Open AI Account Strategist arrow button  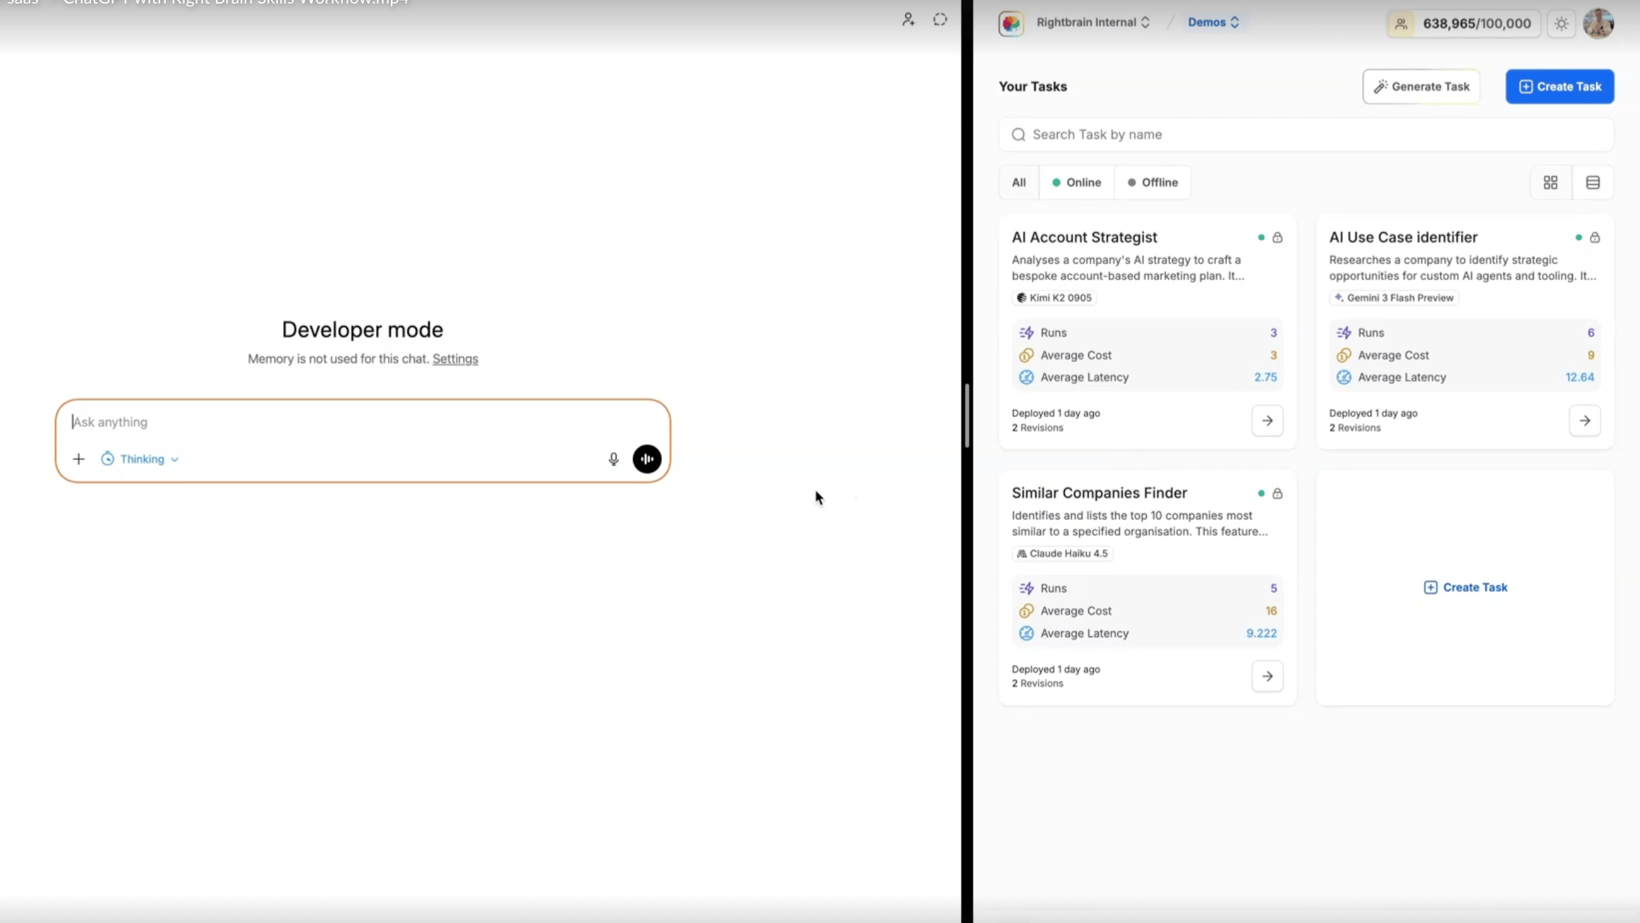(x=1267, y=421)
